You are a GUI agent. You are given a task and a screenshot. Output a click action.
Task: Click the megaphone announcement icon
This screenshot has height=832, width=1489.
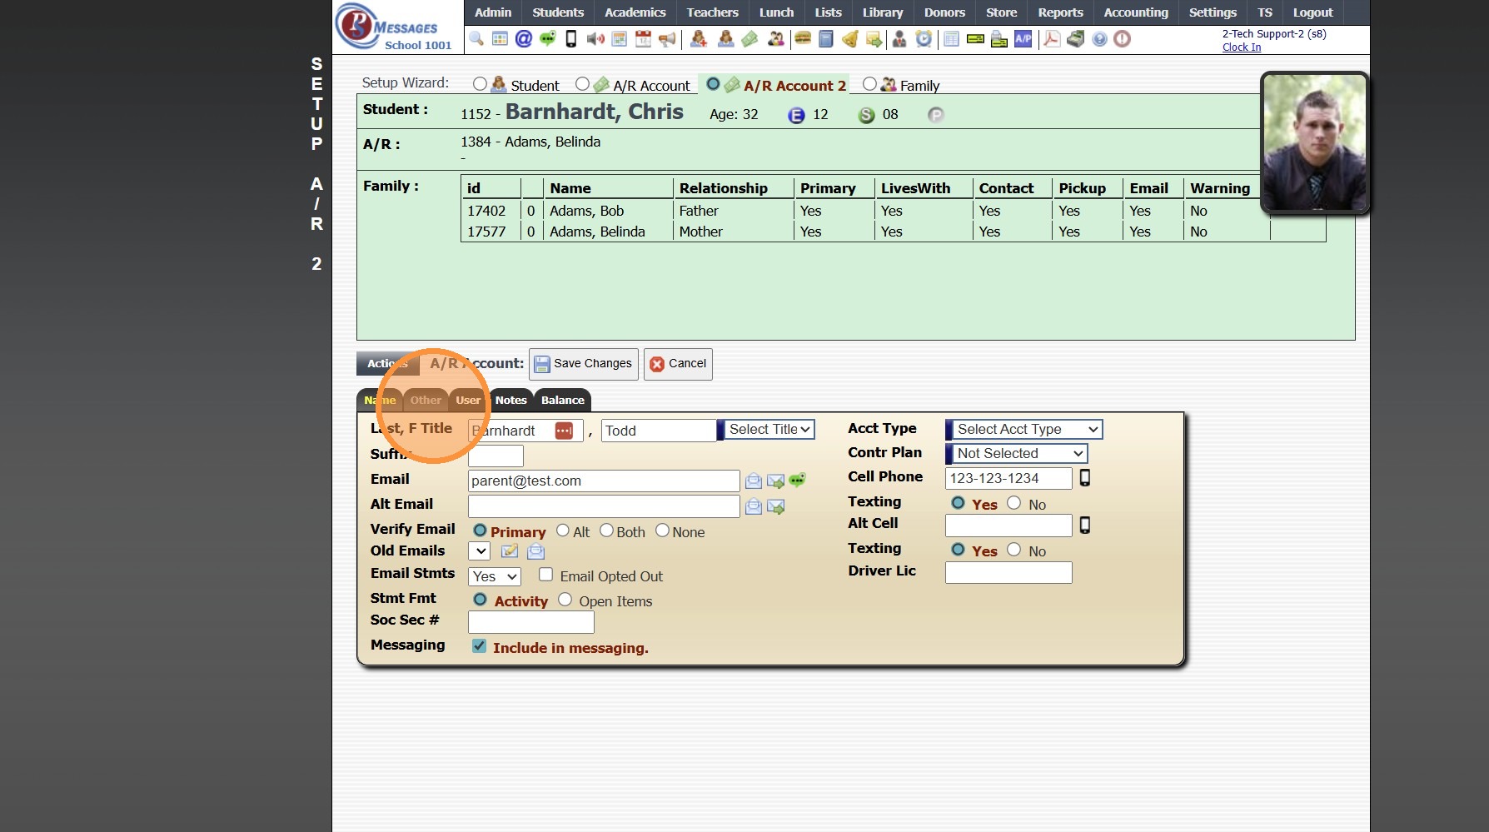[x=667, y=39]
